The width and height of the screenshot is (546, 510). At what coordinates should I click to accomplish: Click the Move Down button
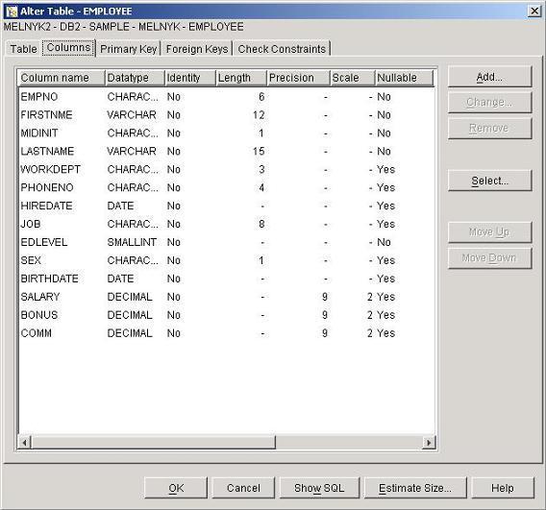pos(489,257)
